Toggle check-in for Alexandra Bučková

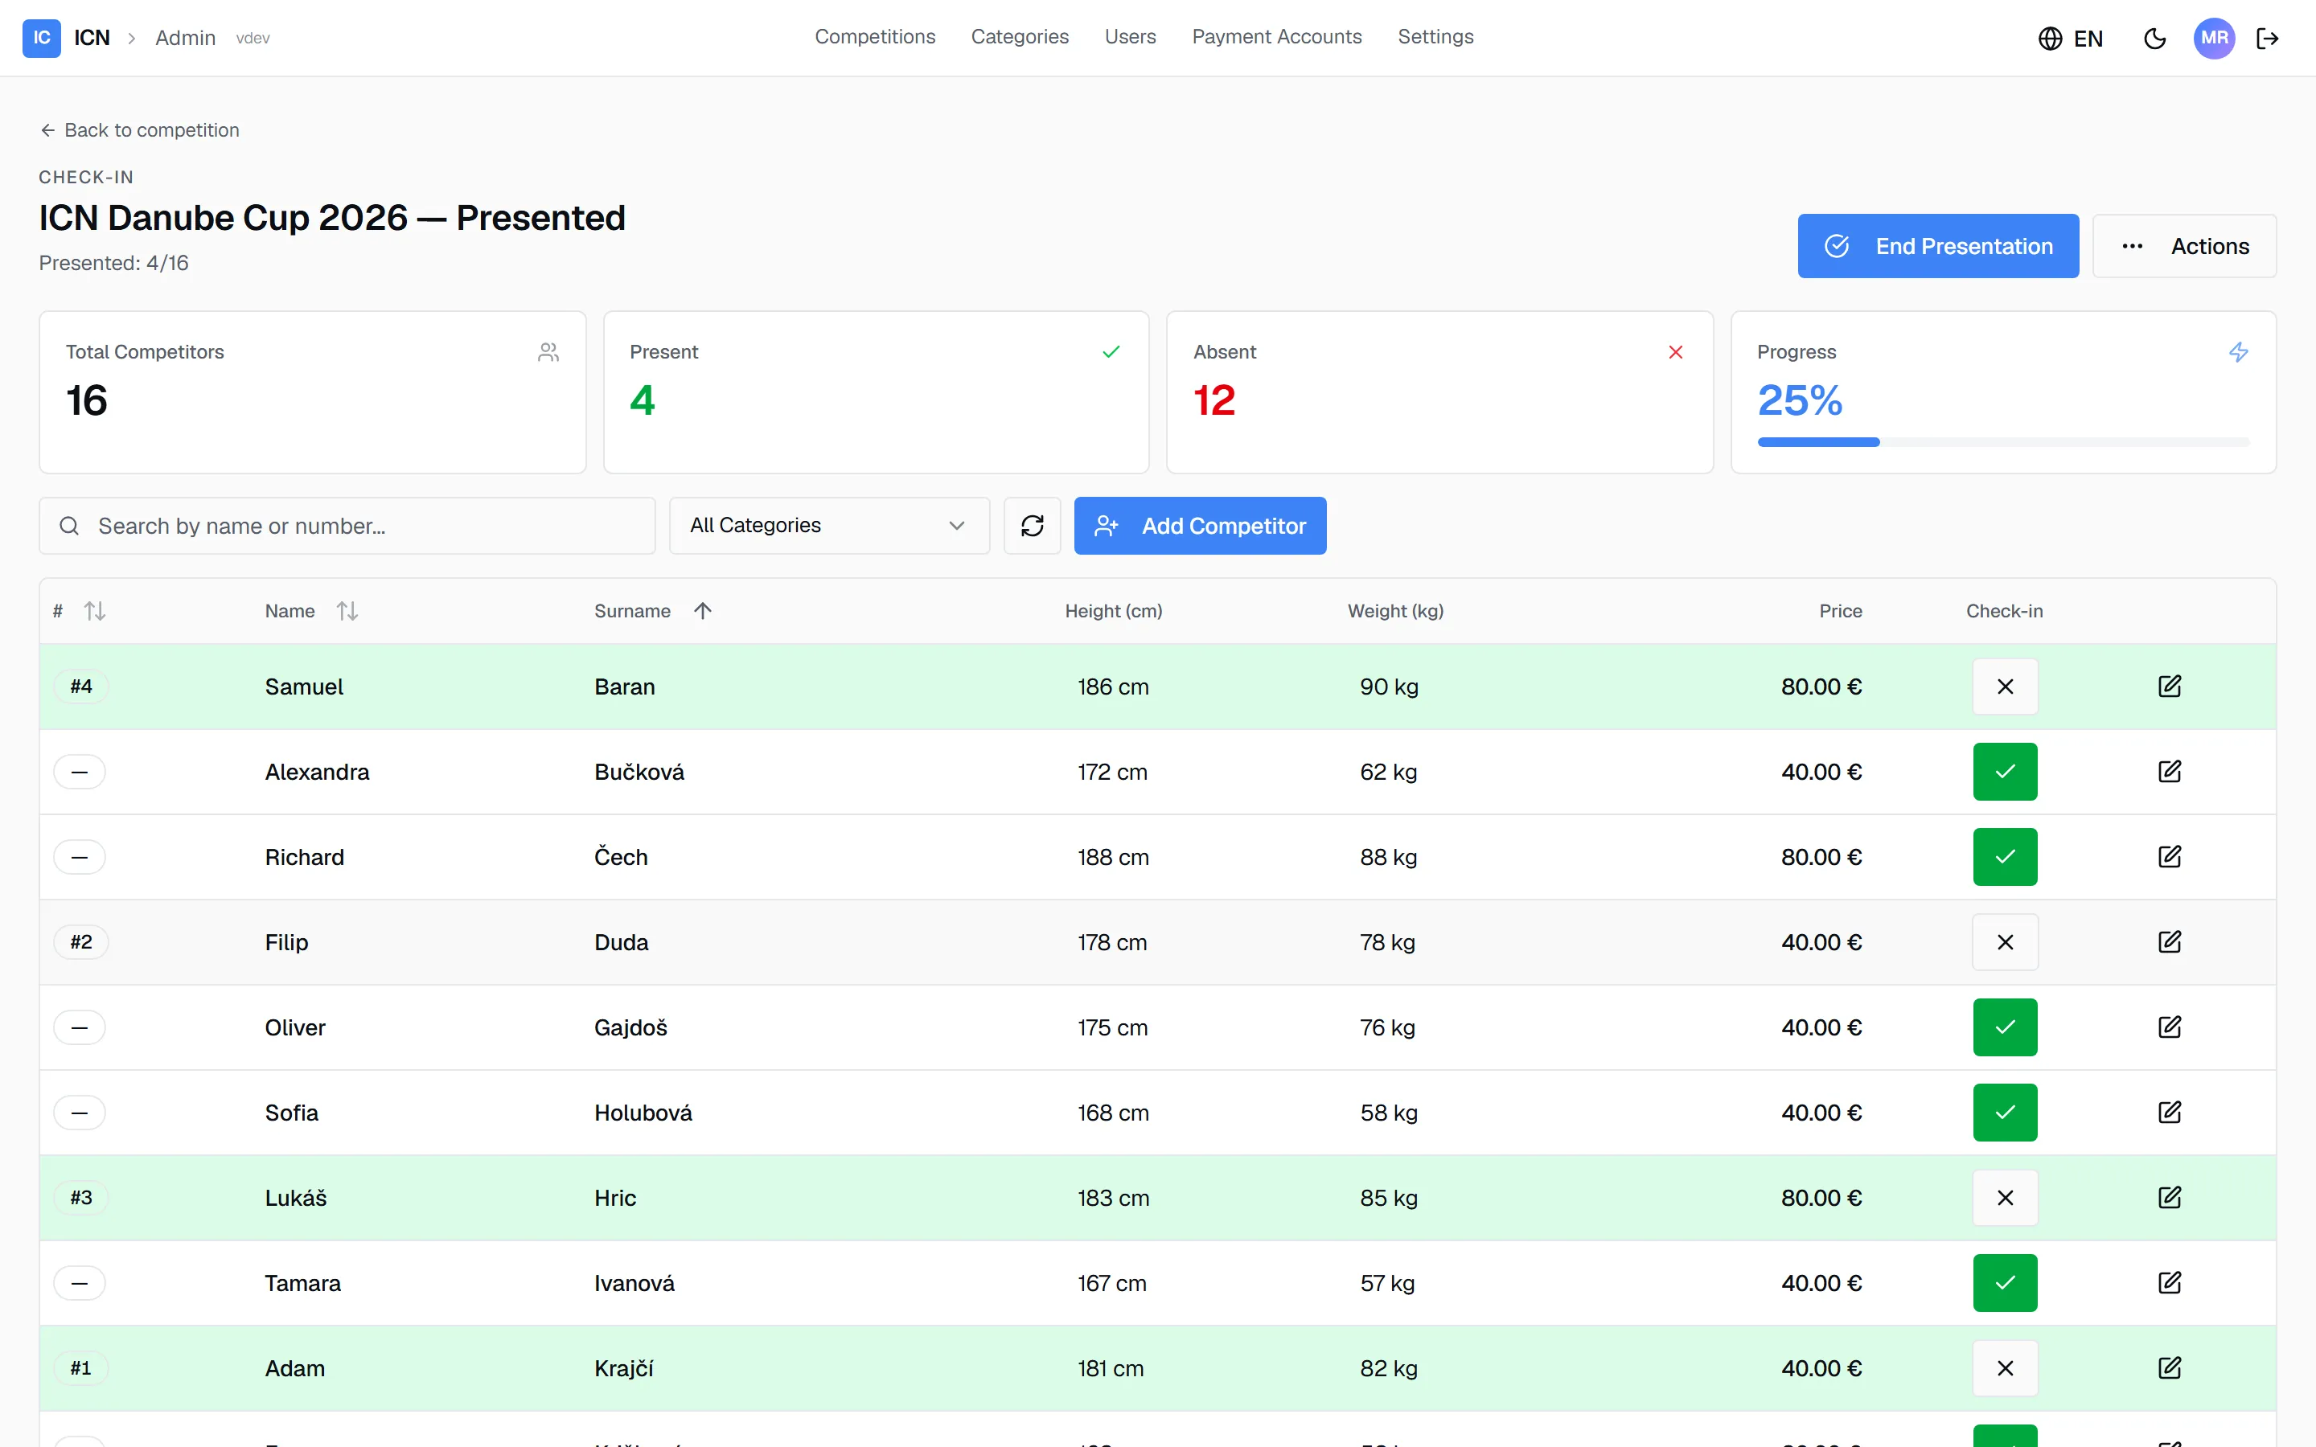coord(2005,772)
